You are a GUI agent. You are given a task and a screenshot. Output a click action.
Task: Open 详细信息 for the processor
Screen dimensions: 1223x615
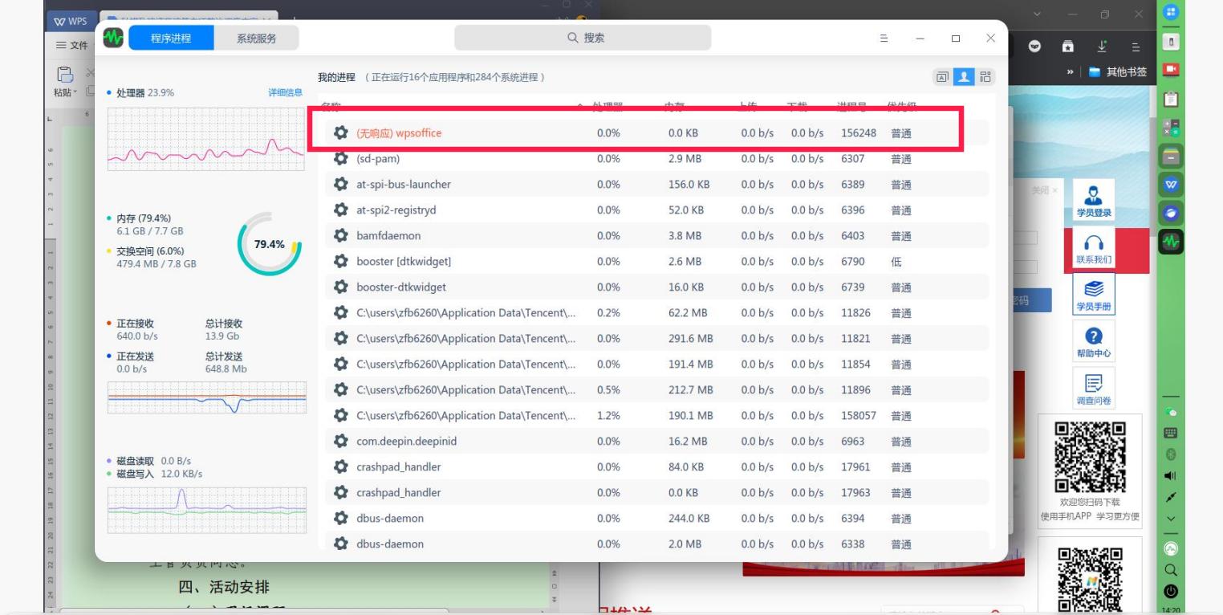coord(285,92)
